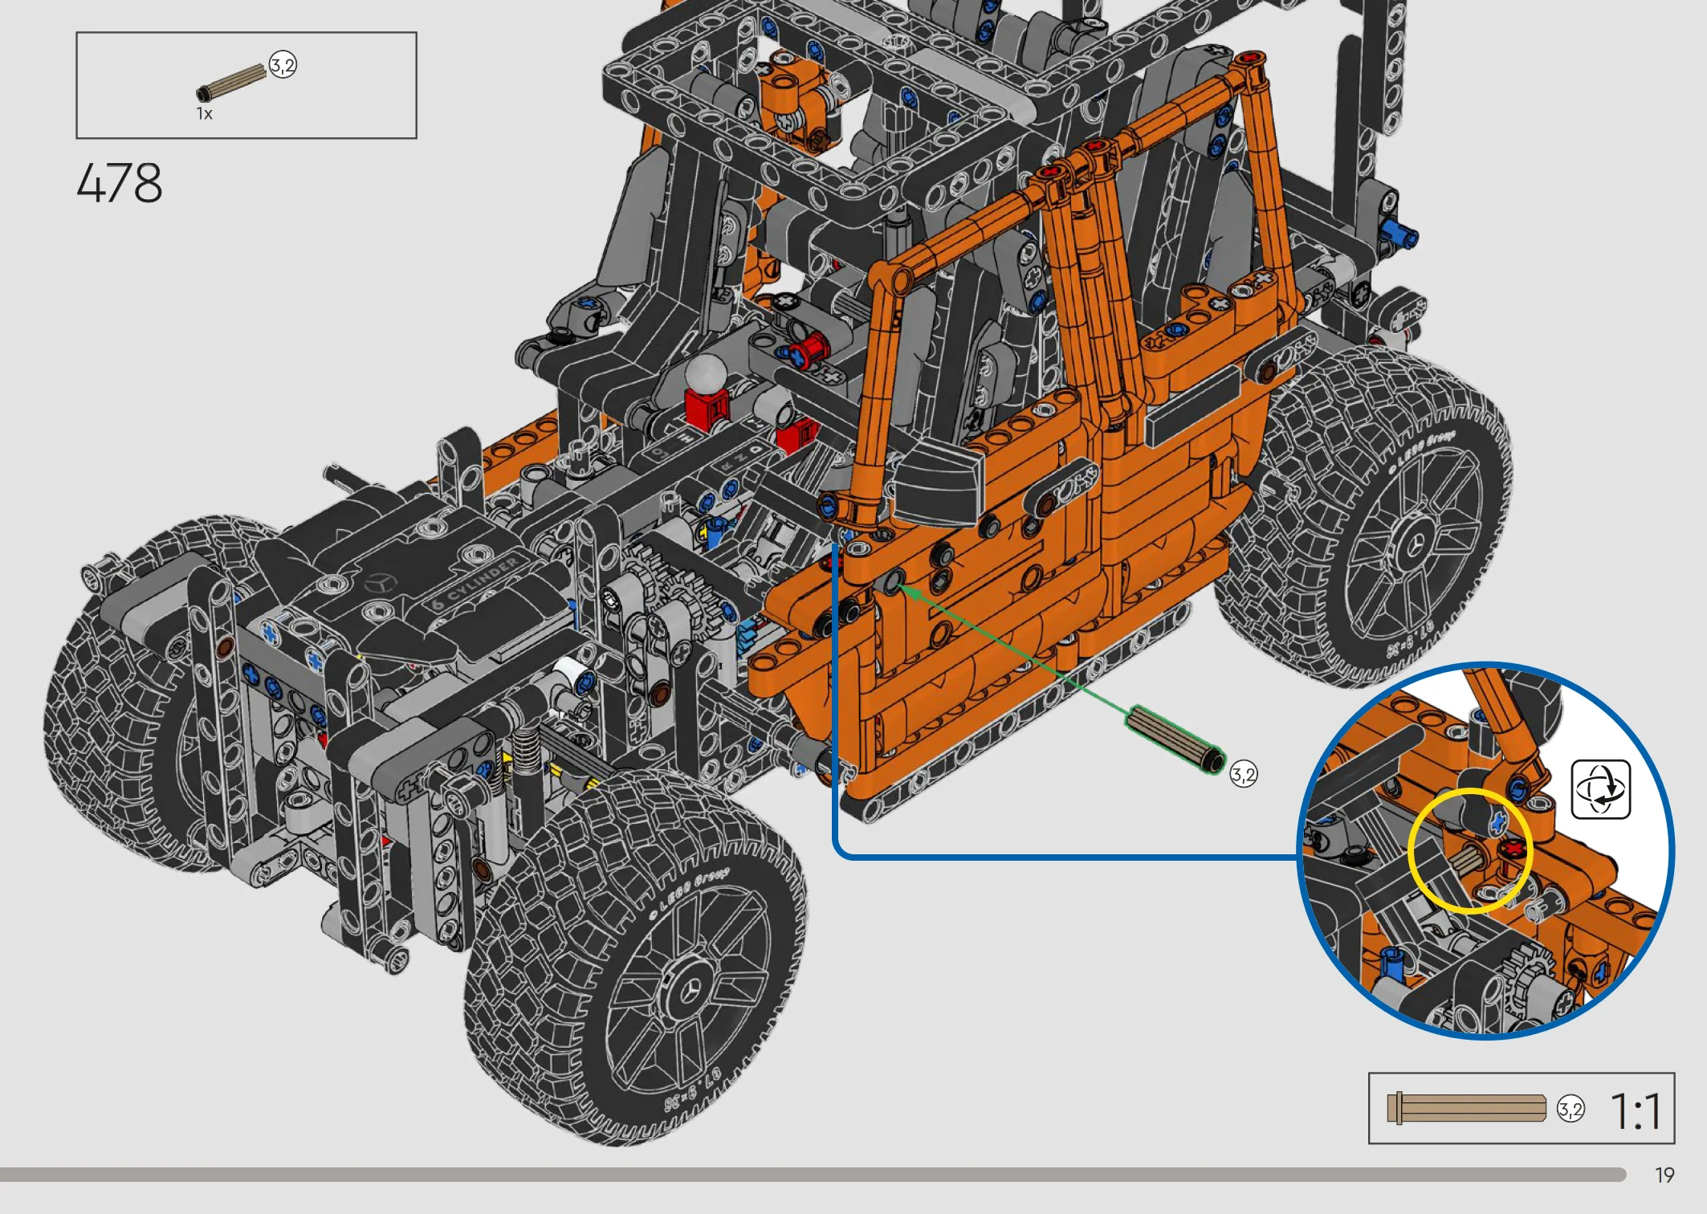Image resolution: width=1707 pixels, height=1214 pixels.
Task: Click the progress bar at page bottom
Action: pyautogui.click(x=813, y=1175)
